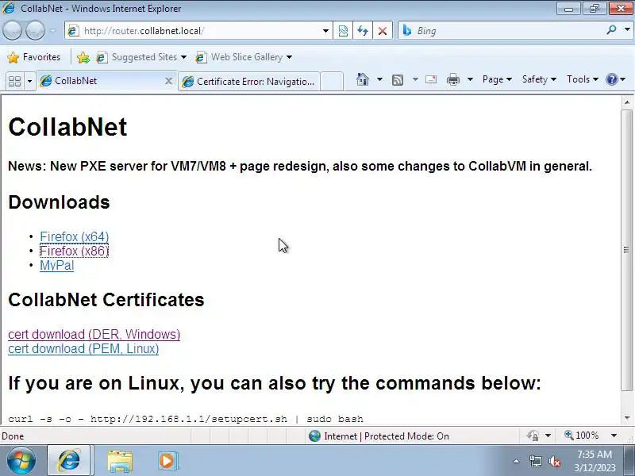The width and height of the screenshot is (635, 476).
Task: Click the search magnifier icon
Action: [611, 29]
